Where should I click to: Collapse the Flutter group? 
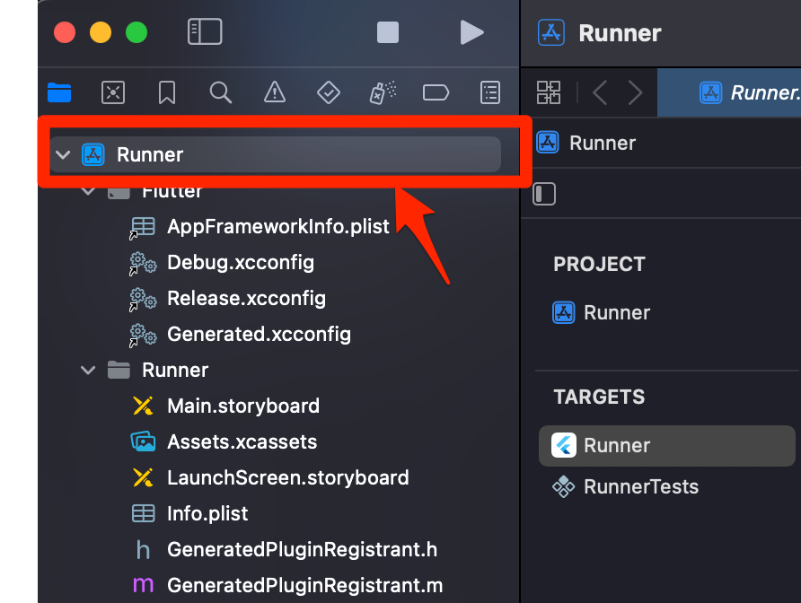(x=88, y=191)
